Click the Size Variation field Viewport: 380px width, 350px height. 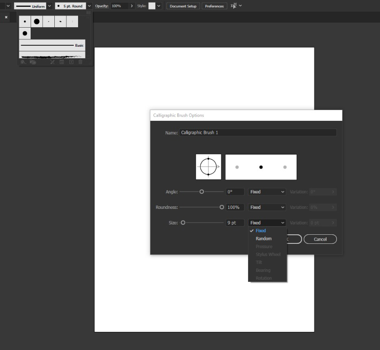pos(323,223)
